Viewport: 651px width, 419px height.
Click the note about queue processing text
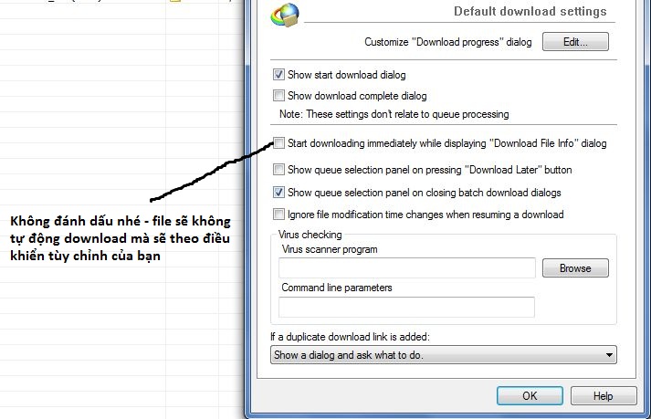click(394, 114)
